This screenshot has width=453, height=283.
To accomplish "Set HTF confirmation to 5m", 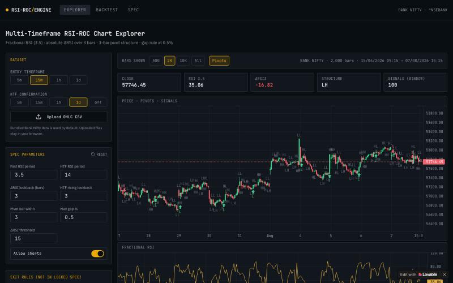I will pos(19,102).
